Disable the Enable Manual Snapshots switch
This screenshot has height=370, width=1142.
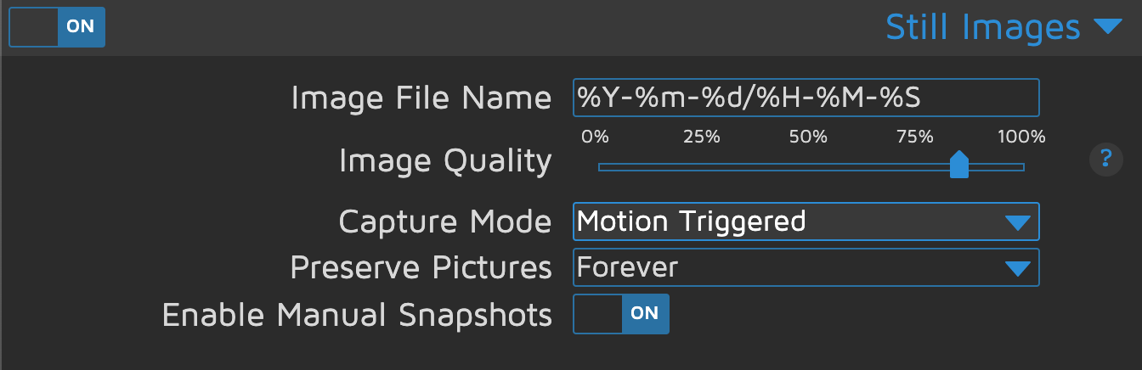tap(621, 314)
